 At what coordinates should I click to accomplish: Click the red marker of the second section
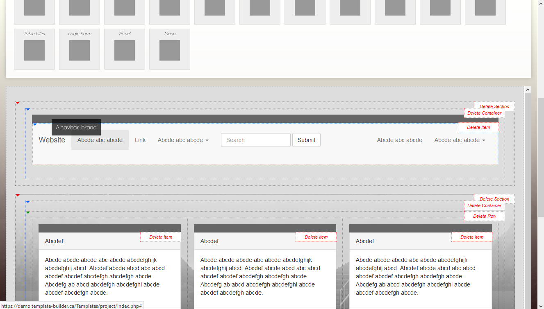[18, 195]
